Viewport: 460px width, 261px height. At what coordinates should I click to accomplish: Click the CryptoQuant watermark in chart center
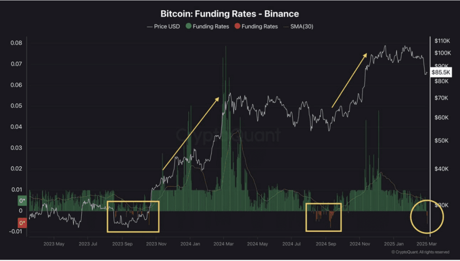coord(228,136)
